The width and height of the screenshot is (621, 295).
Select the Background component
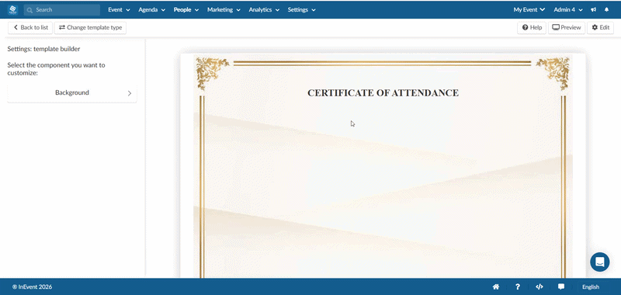[72, 93]
